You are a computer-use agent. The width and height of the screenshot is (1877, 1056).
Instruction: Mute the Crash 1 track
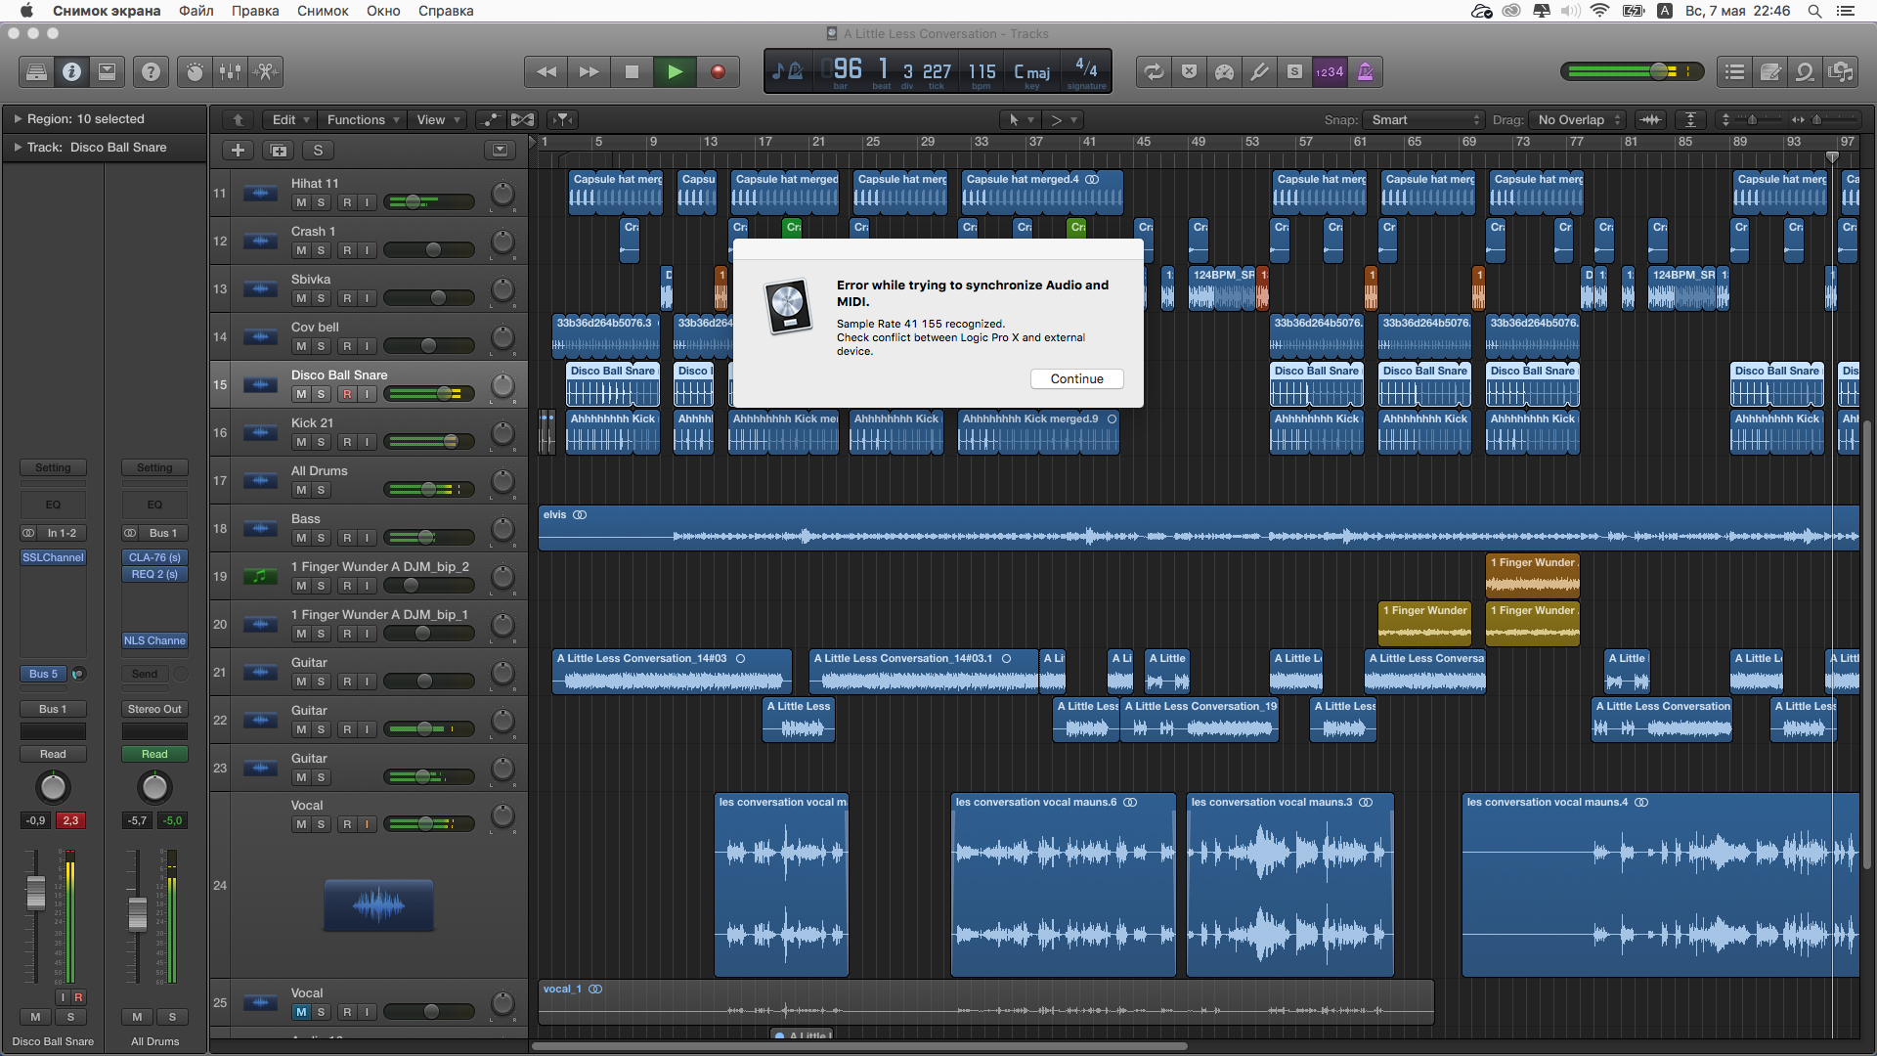[x=301, y=250]
